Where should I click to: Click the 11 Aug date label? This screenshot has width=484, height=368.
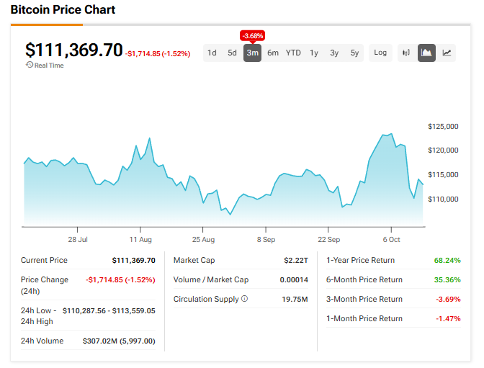point(140,239)
